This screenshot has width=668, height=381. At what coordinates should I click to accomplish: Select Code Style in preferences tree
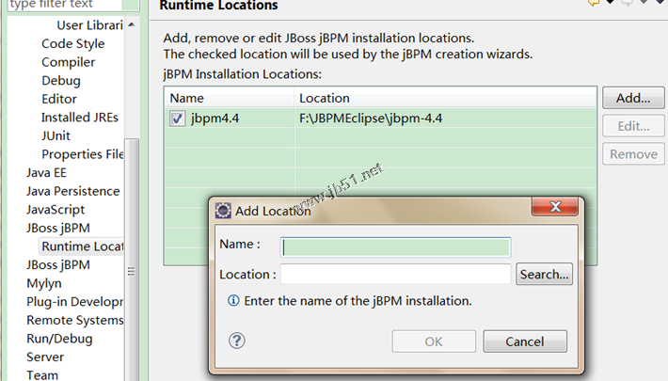(x=72, y=43)
